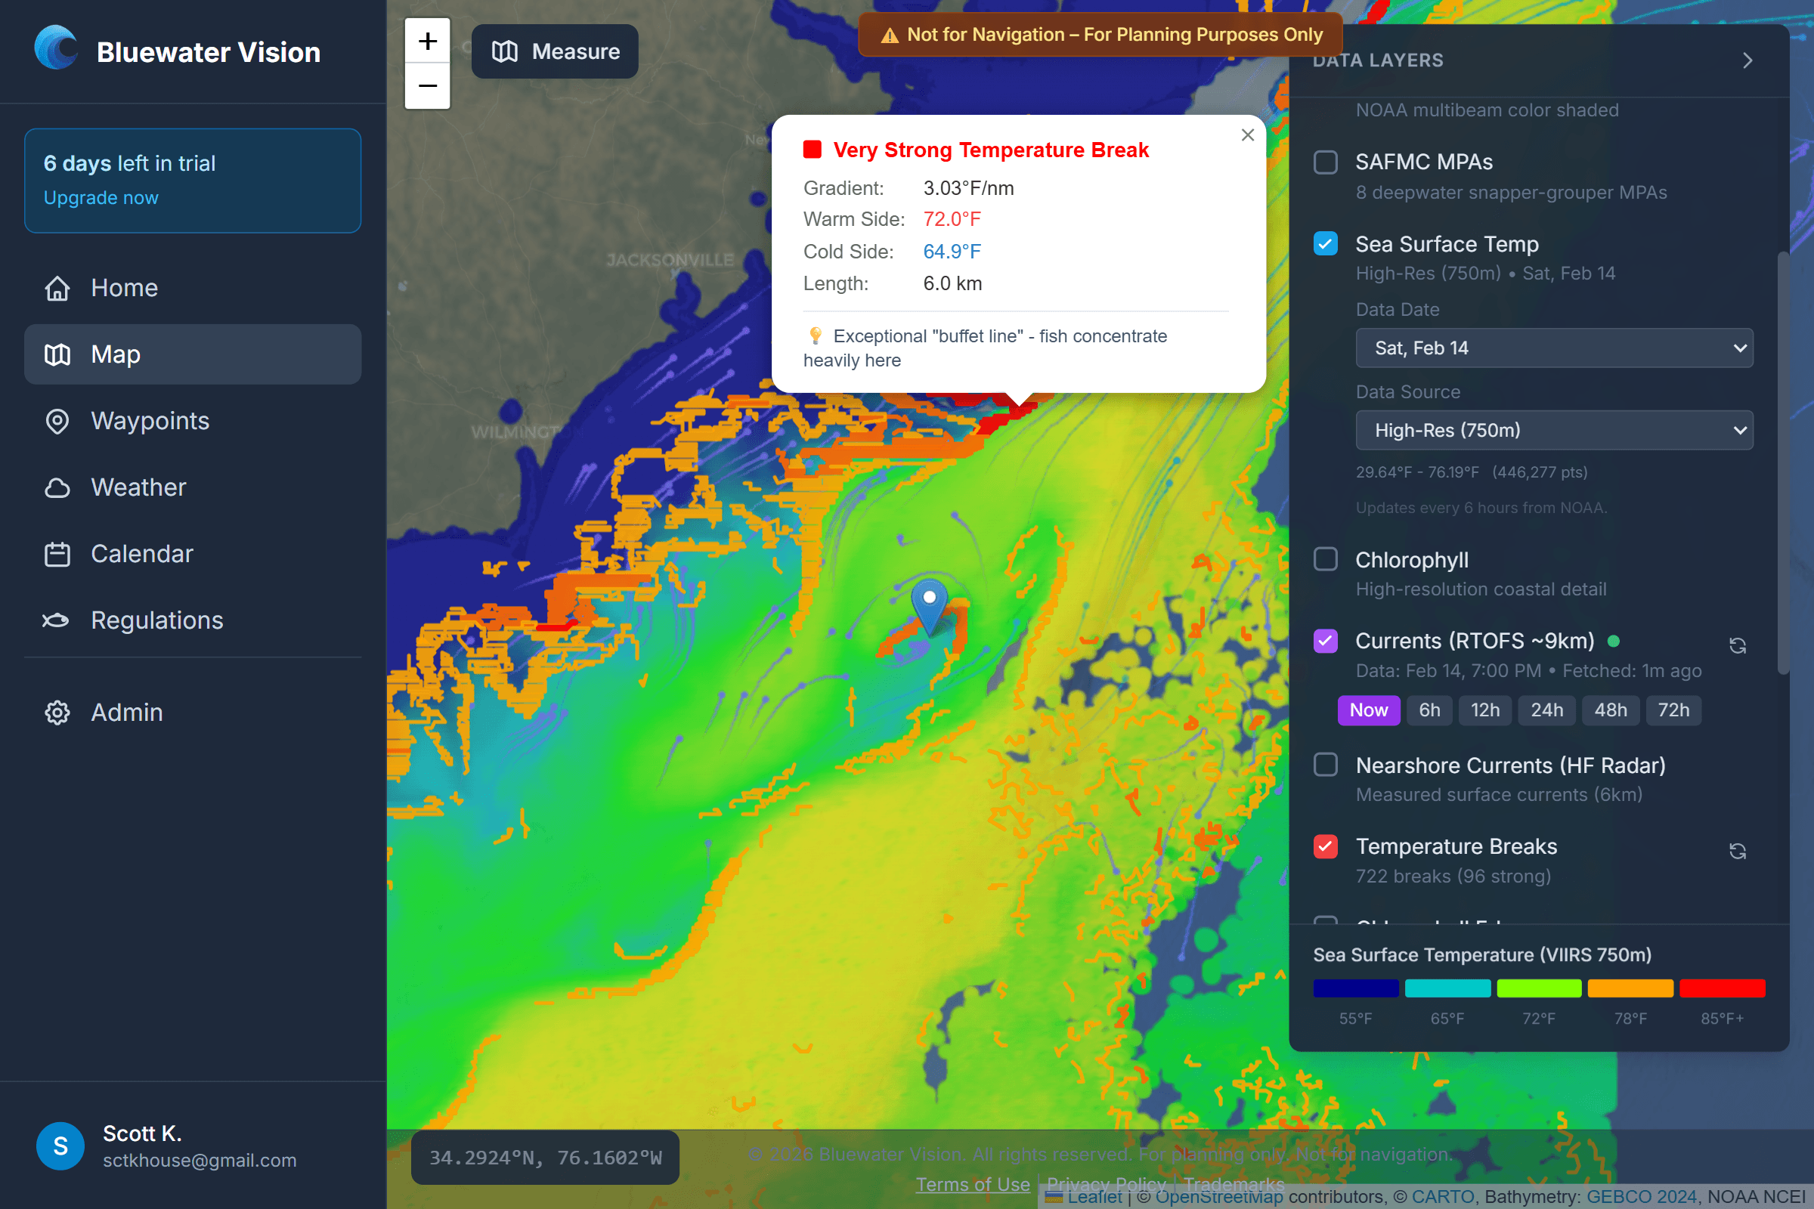Change the Data Date dropdown selection
Screen dimensions: 1814x1209
pyautogui.click(x=1553, y=348)
